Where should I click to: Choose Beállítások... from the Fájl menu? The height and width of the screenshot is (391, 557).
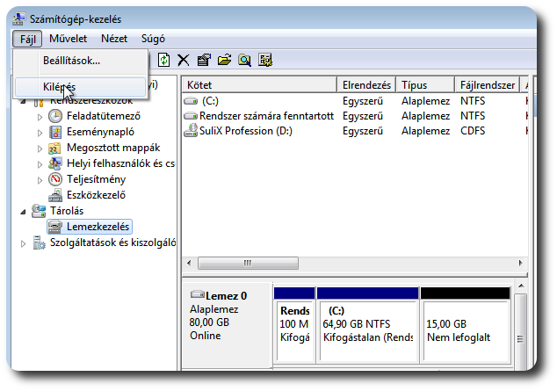pos(80,61)
